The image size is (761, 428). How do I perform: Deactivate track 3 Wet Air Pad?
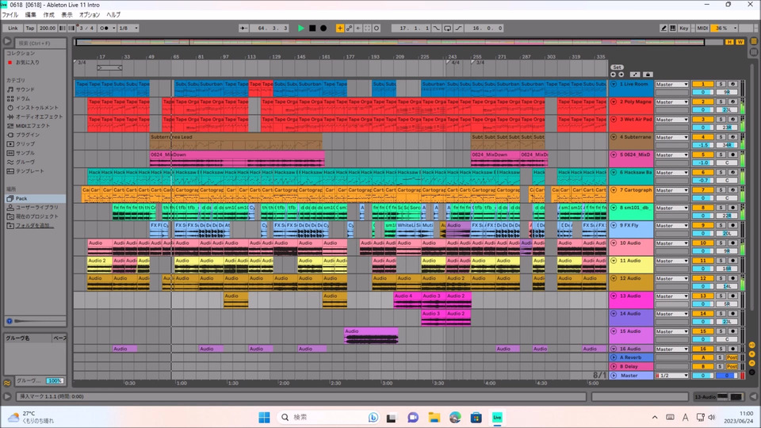[x=702, y=120]
